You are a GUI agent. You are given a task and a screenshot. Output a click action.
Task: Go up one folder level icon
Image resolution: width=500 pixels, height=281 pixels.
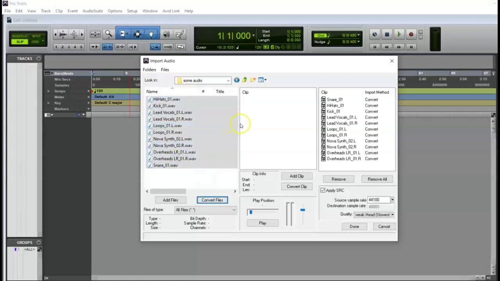(x=245, y=80)
